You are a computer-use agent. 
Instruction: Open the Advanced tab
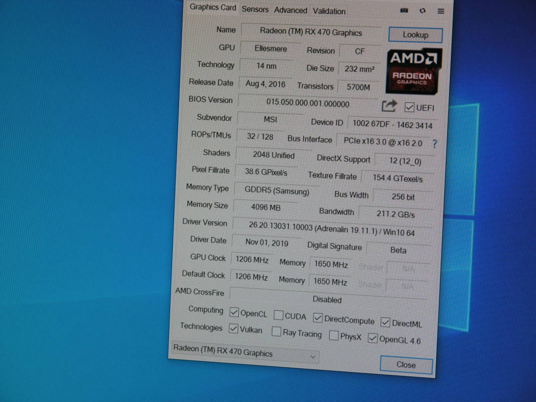point(291,10)
